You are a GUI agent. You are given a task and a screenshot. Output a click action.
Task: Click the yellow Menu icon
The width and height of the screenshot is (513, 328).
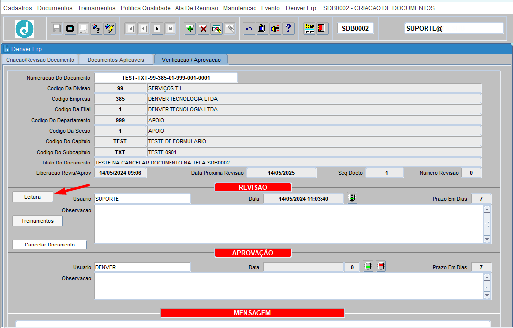point(309,29)
